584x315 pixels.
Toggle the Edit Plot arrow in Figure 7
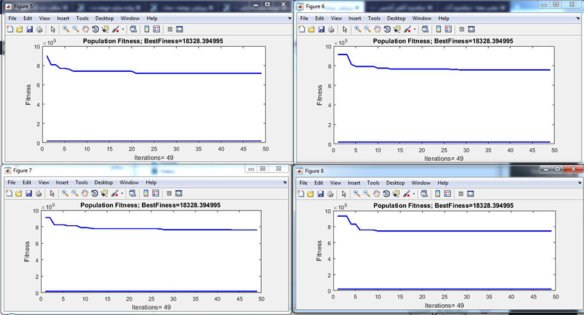pos(53,193)
